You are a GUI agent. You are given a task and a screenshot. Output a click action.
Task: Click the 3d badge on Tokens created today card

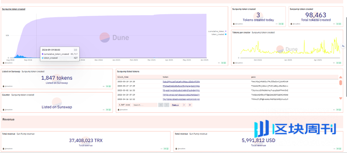pyautogui.click(x=281, y=24)
